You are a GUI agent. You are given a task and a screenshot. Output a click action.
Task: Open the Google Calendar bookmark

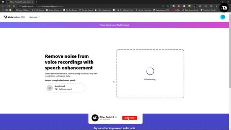(x=53, y=10)
